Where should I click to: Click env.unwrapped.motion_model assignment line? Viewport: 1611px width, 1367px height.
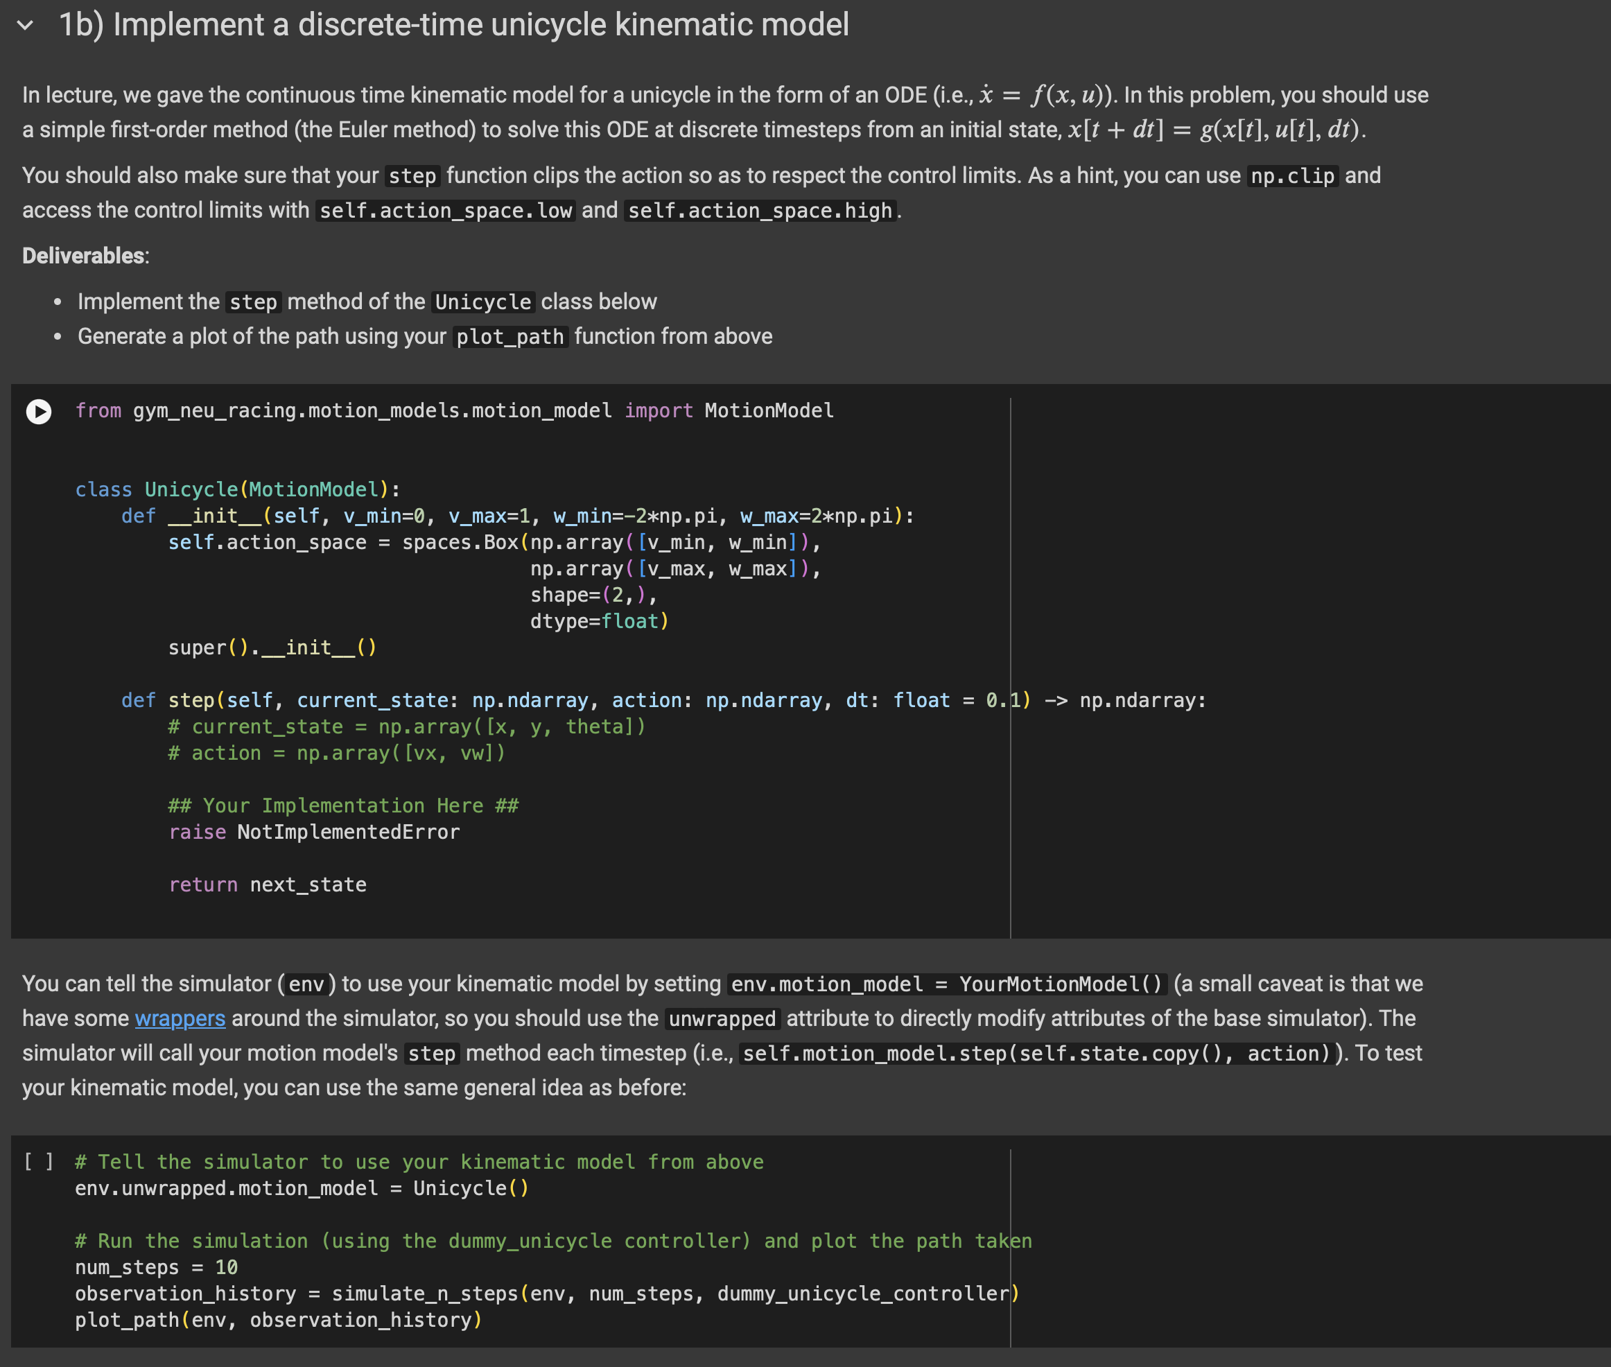click(x=302, y=1188)
